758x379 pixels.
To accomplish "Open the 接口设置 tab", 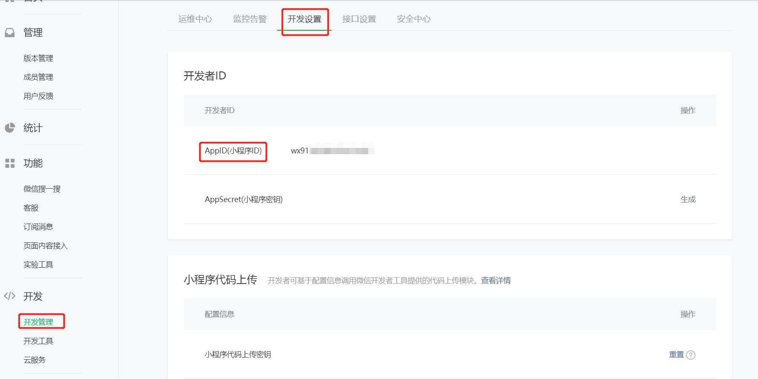I will pos(359,19).
